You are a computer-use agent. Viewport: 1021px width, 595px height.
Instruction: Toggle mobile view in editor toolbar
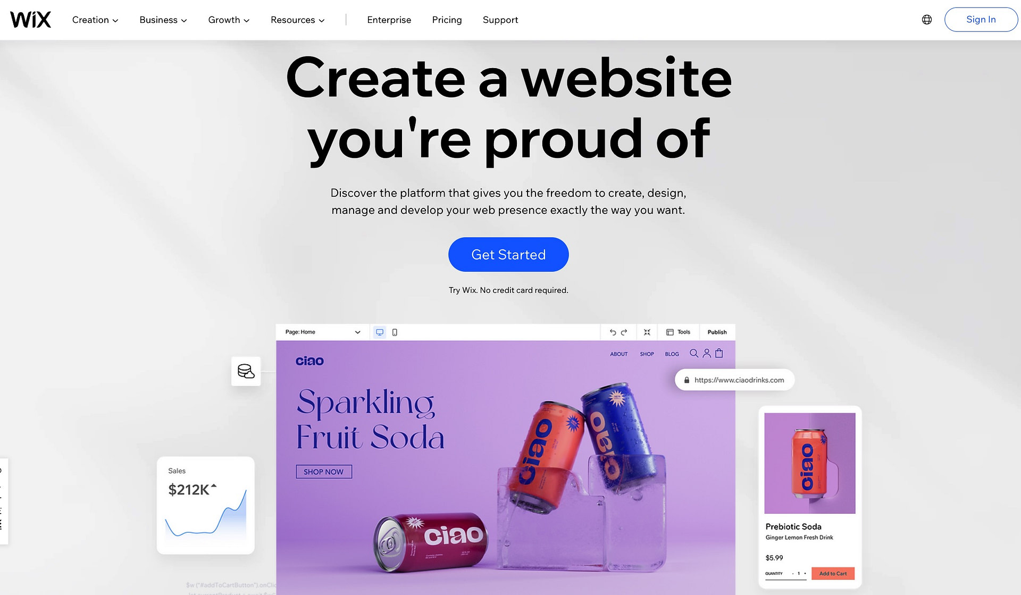click(x=395, y=331)
